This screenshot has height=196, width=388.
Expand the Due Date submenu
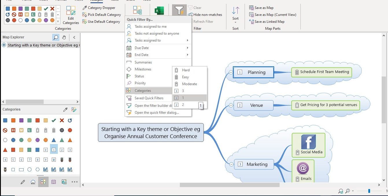pos(158,48)
